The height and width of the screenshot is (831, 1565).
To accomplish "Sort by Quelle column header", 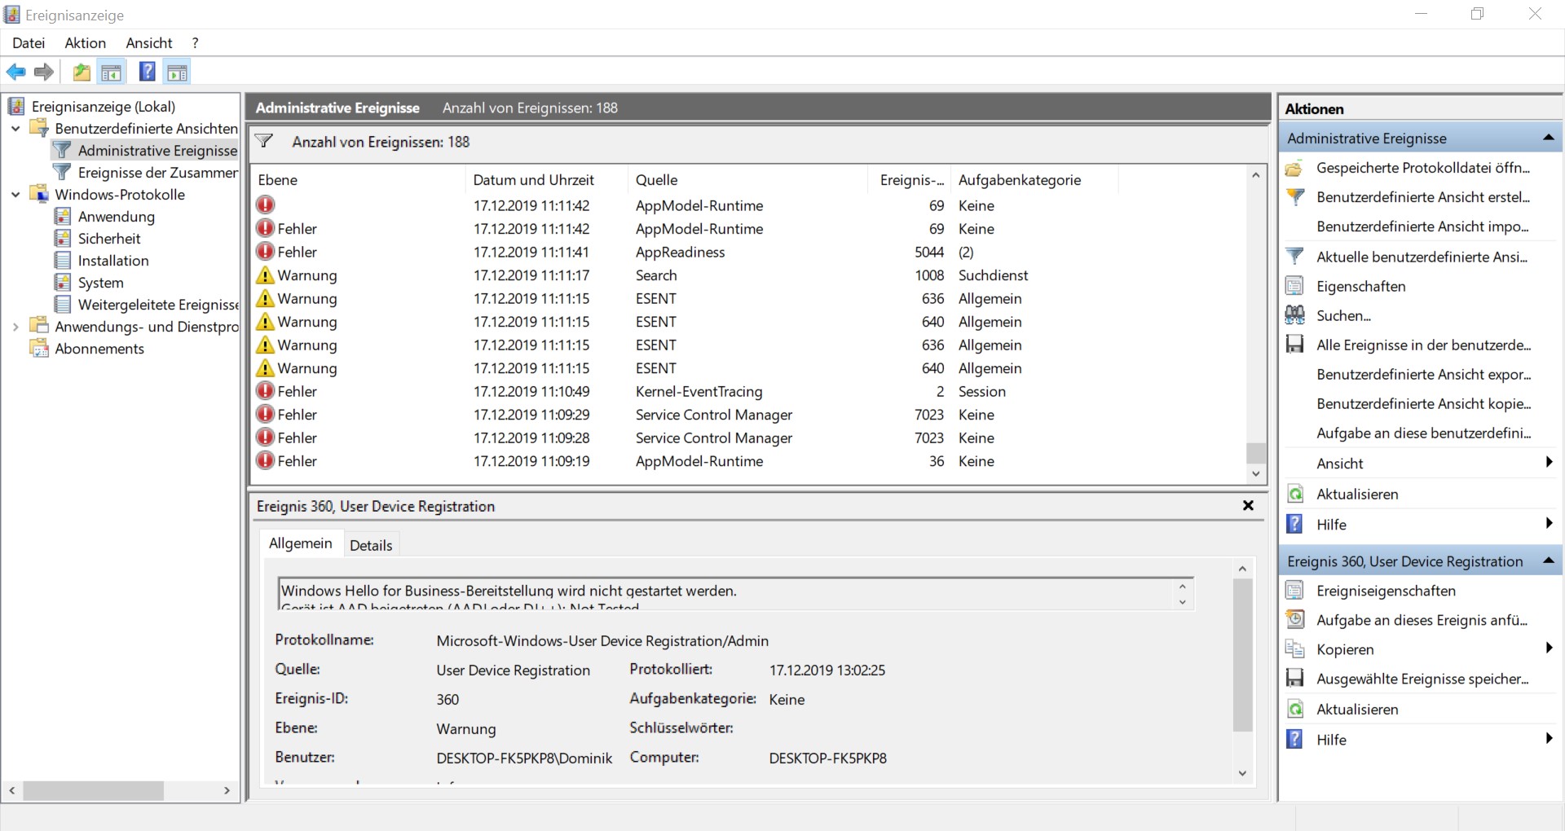I will (x=747, y=180).
